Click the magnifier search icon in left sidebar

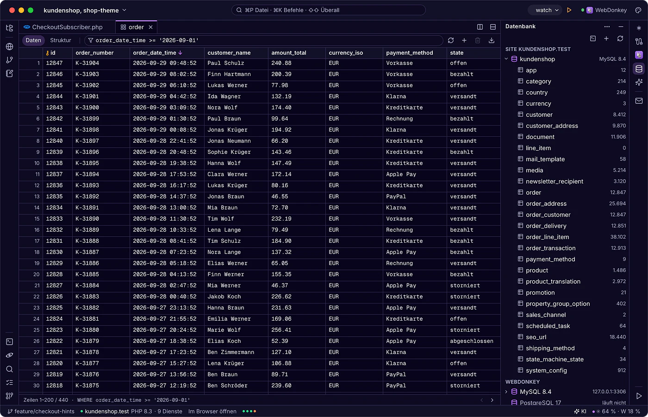pyautogui.click(x=9, y=369)
